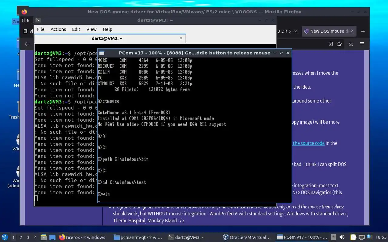The image size is (388, 242).
Task: Switch to workspace 1
Action: point(13,237)
